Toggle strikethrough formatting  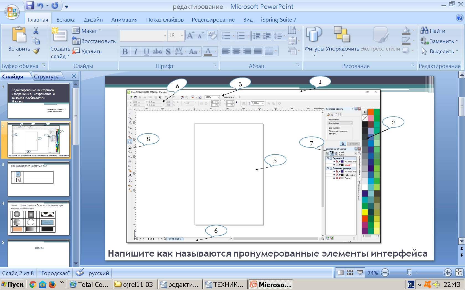tap(157, 52)
